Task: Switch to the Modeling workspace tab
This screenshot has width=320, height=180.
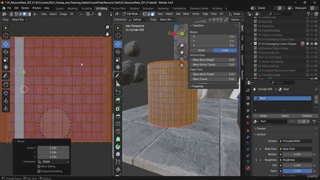Action: (x=72, y=8)
